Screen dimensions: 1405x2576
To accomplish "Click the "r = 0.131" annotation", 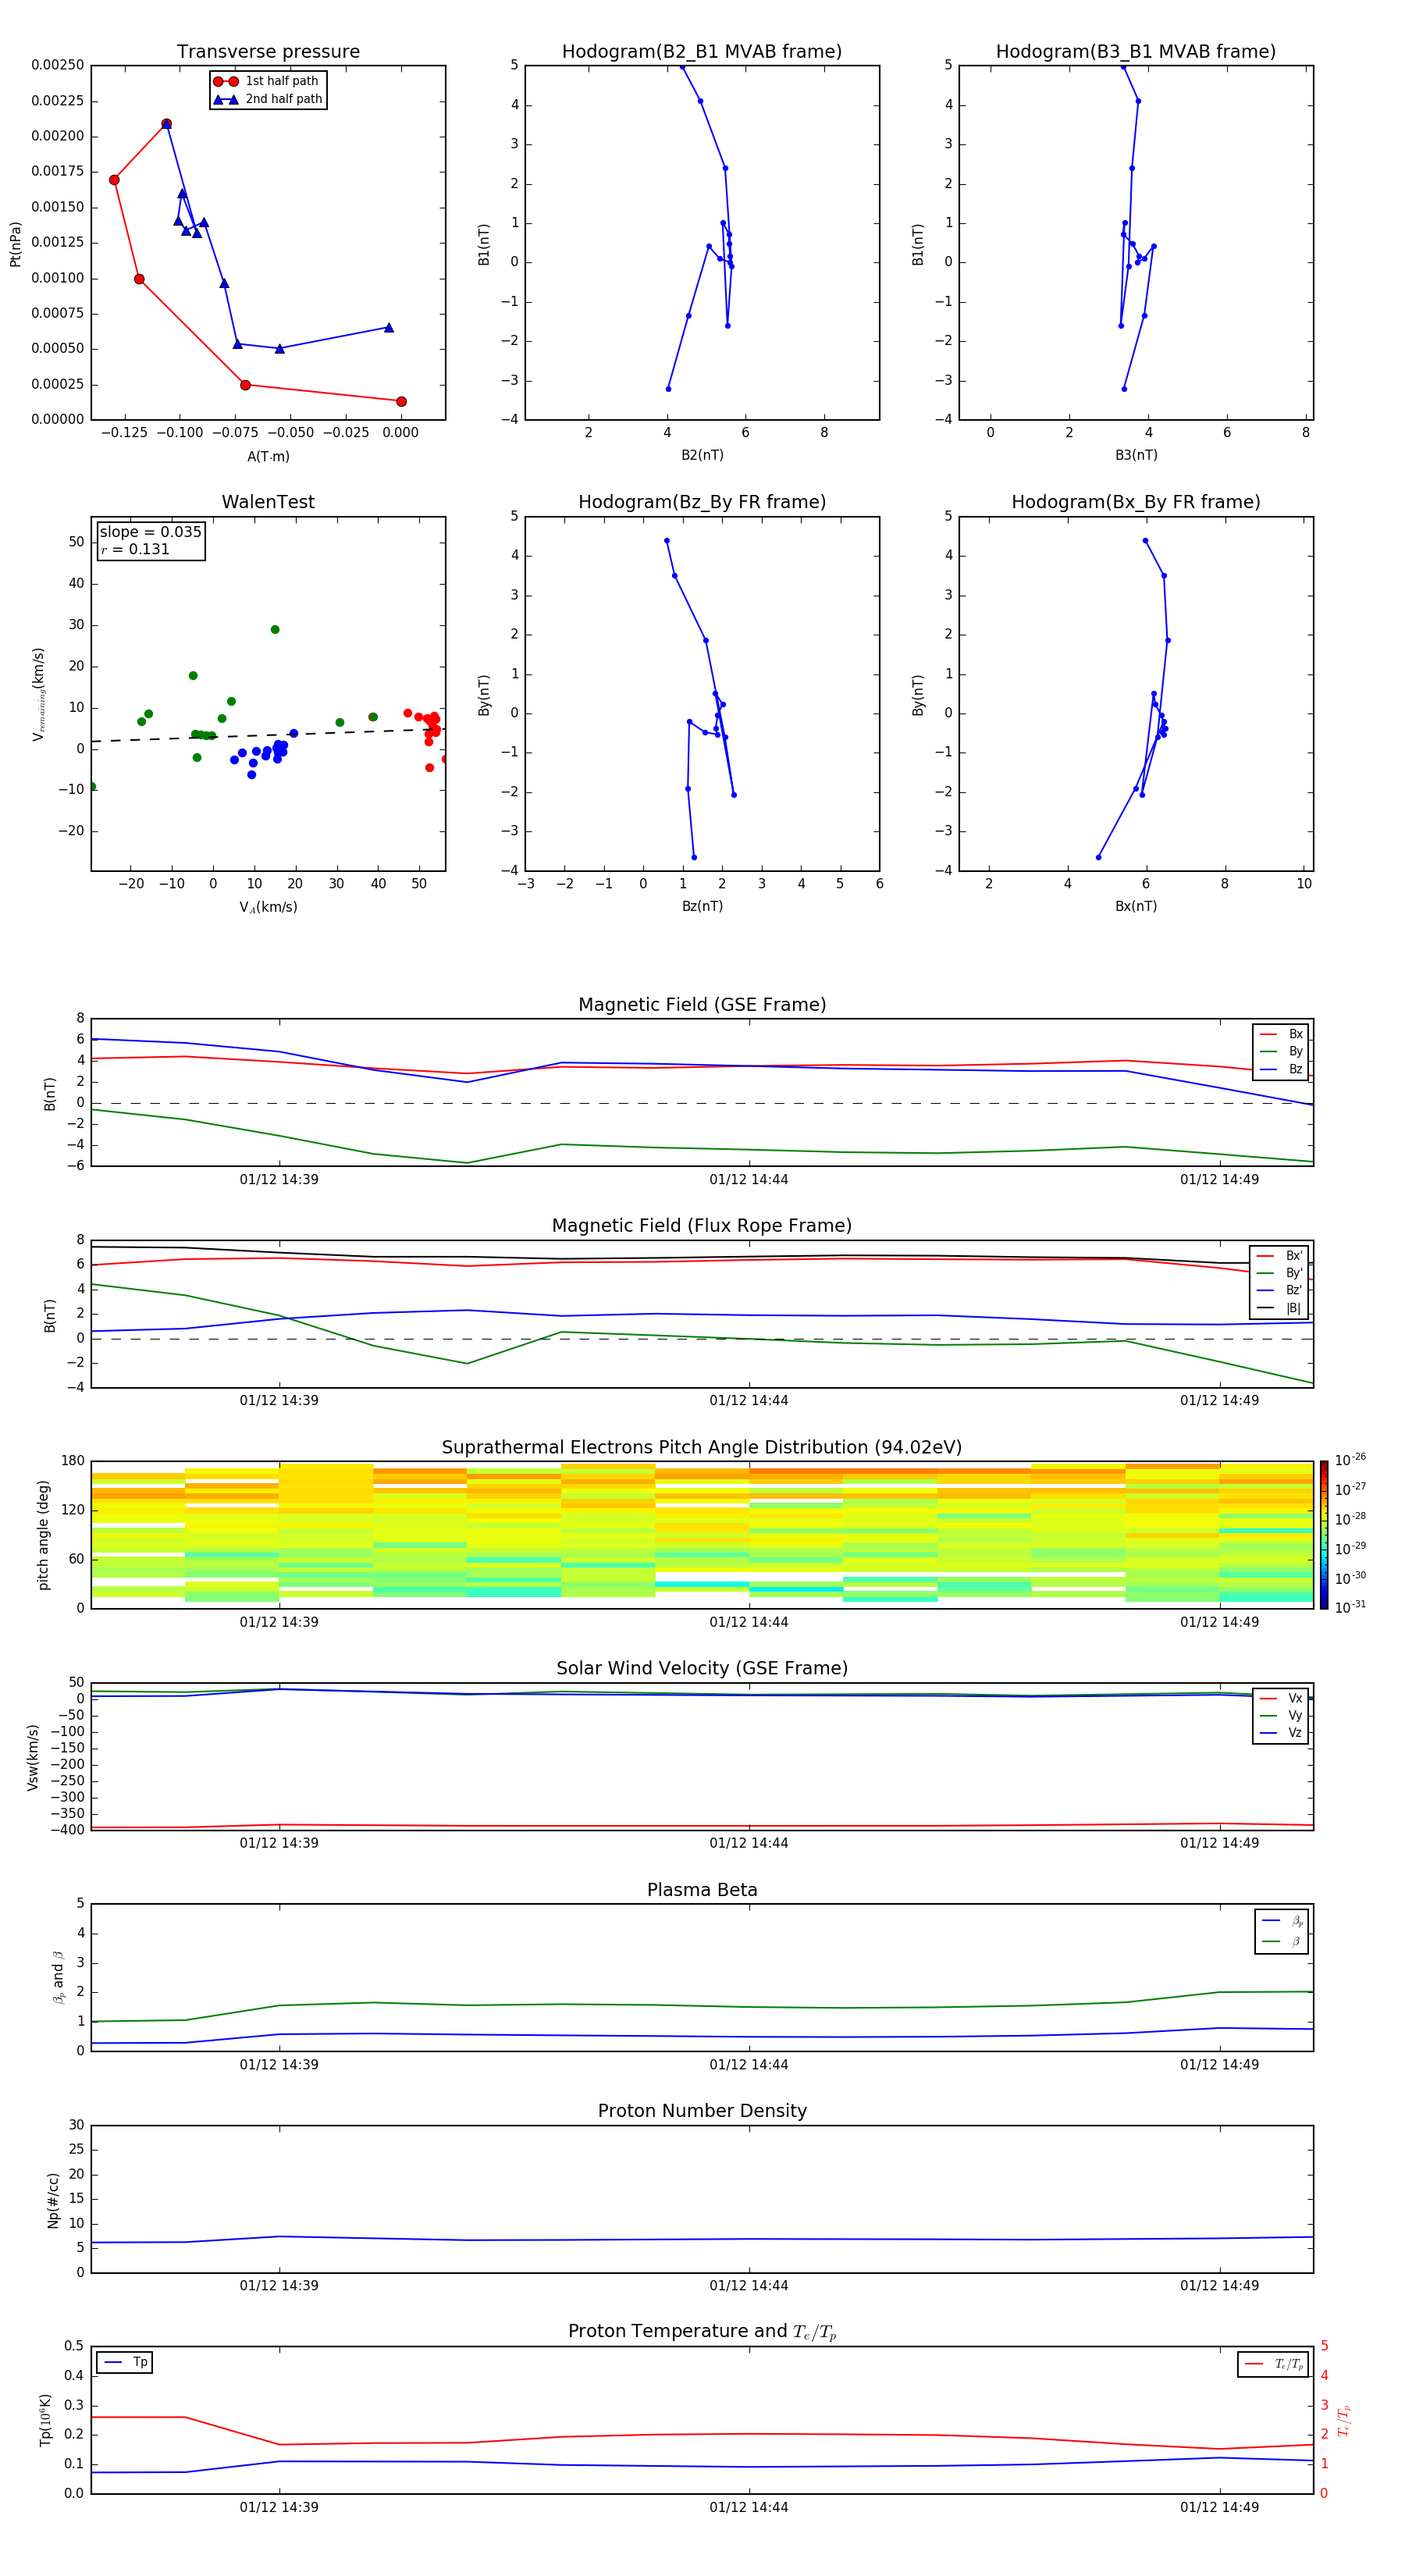I will 135,550.
